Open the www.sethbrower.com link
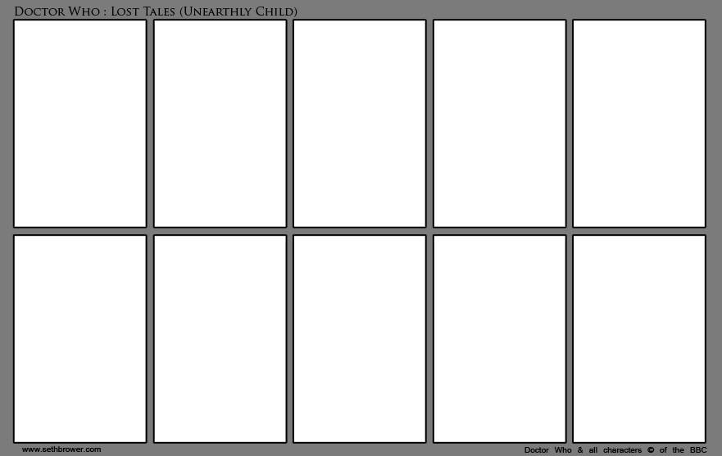This screenshot has height=456, width=722. 61,449
